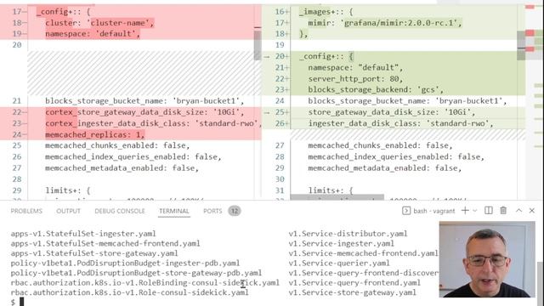Click left 'memcached_metadata_enabled: false' line 27
Image resolution: width=544 pixels, height=306 pixels.
click(122, 168)
